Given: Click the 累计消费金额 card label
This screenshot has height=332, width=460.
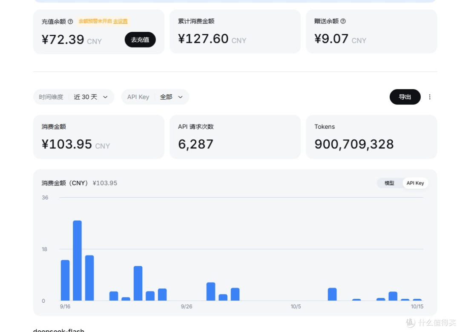Looking at the screenshot, I should [x=196, y=21].
